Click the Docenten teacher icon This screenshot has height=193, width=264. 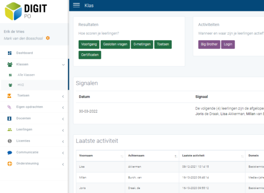coord(9,118)
